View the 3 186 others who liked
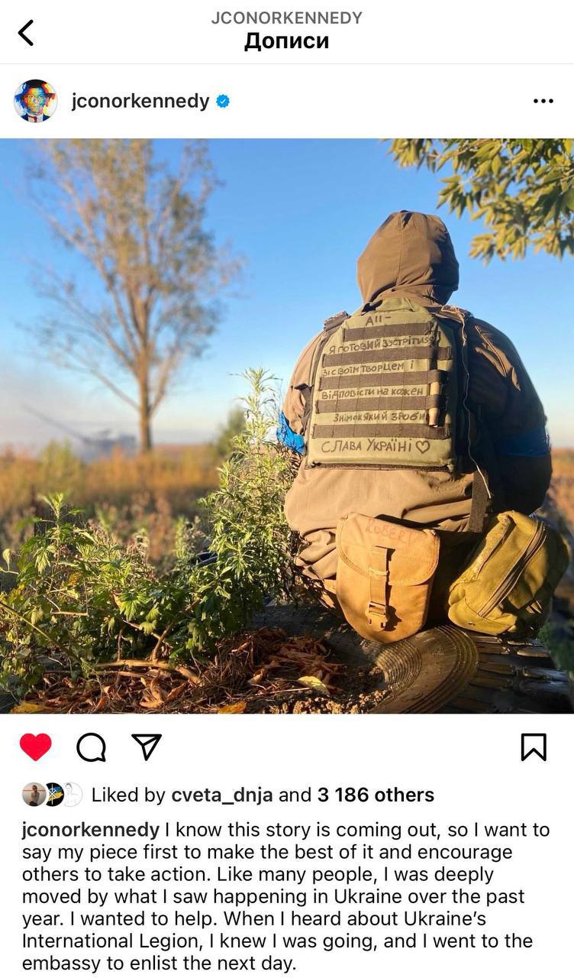574x978 pixels. 376,795
